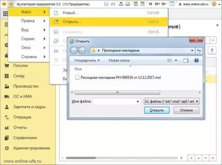Click the person Зарплата и кадры icon
This screenshot has width=222, height=165.
[x=7, y=107]
